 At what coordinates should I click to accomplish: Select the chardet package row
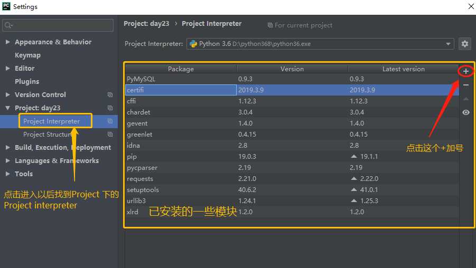(x=292, y=112)
